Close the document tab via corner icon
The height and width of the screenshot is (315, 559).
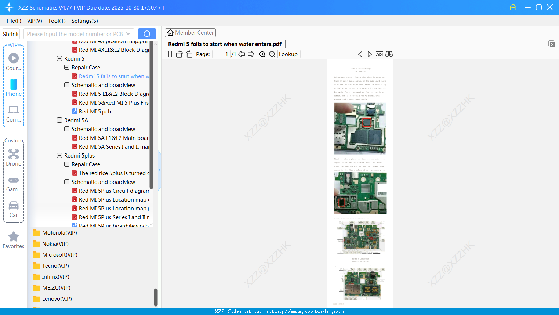551,44
